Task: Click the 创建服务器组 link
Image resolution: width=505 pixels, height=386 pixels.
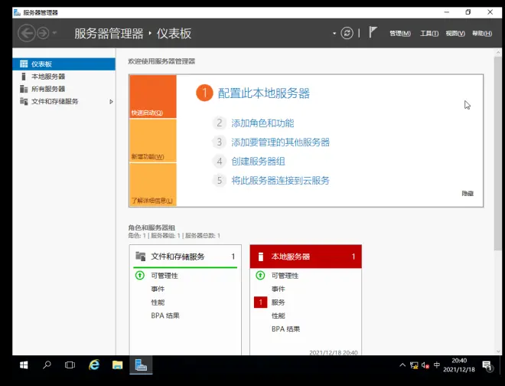Action: 258,162
